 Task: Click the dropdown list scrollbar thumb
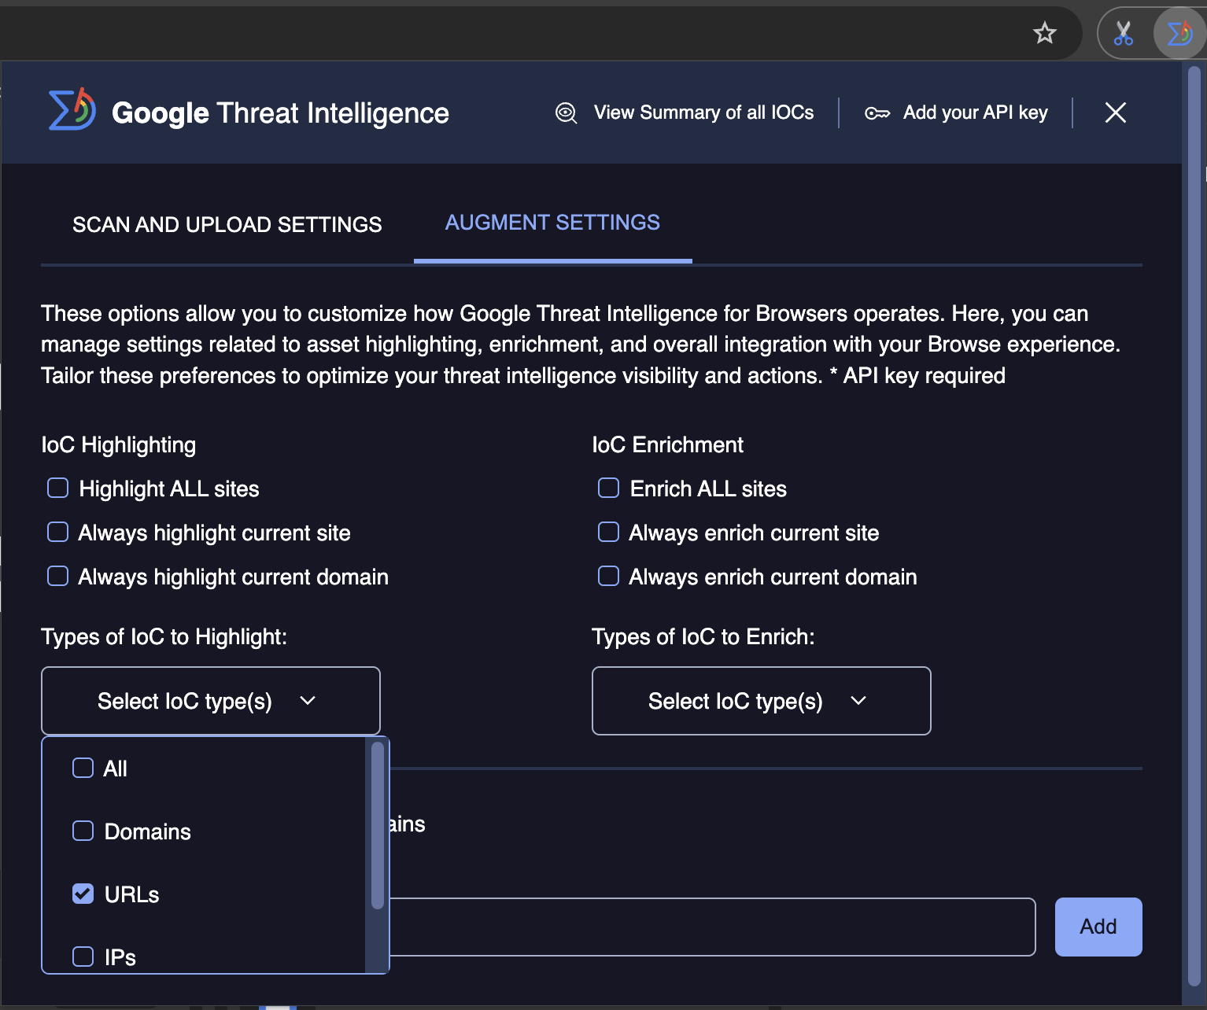click(x=378, y=825)
